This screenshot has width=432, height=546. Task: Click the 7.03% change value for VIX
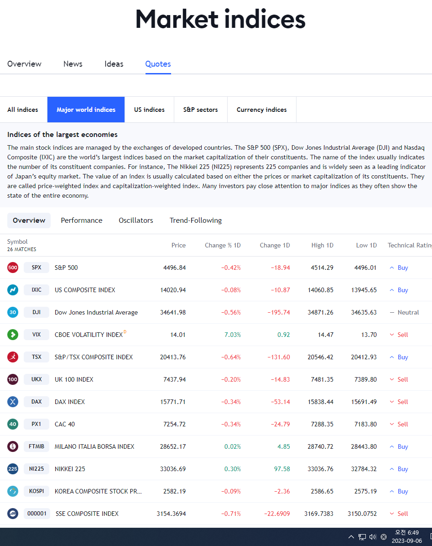(x=233, y=335)
